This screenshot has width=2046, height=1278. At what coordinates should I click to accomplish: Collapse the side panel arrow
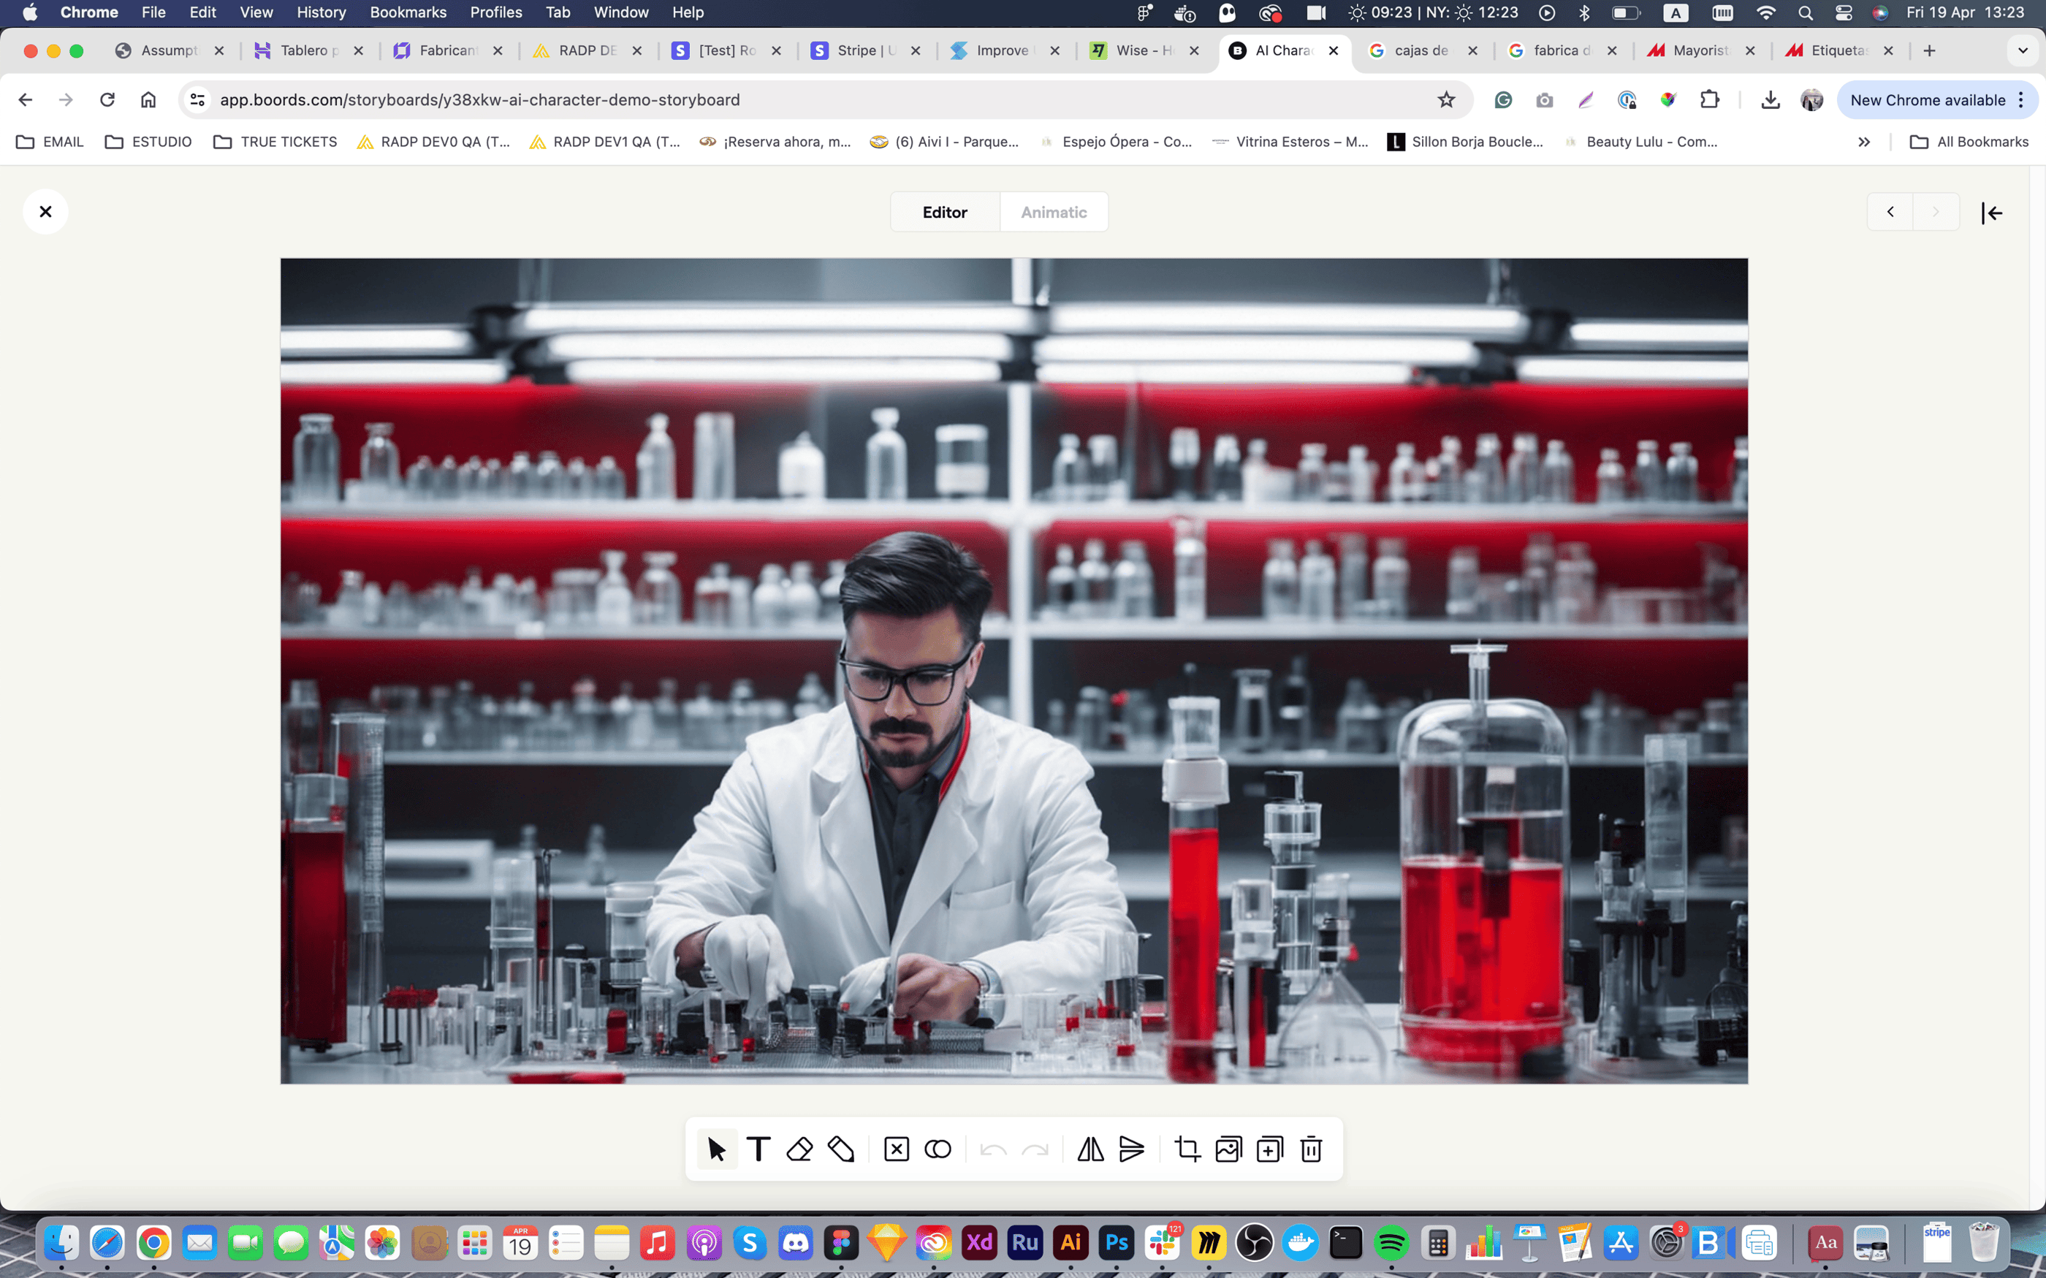click(1992, 213)
